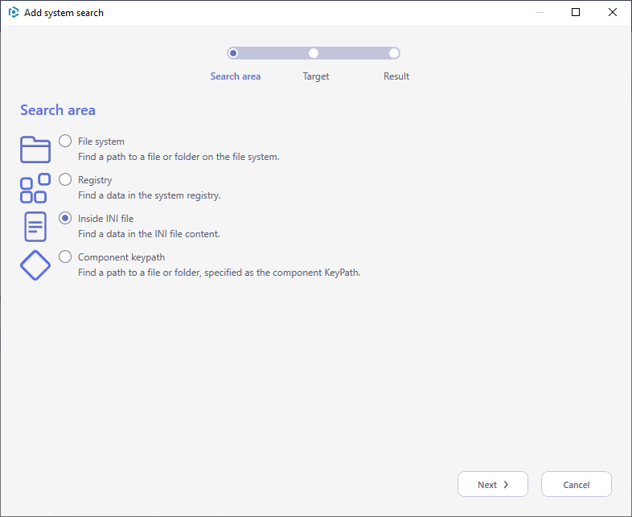This screenshot has width=632, height=517.
Task: Click 'Find a data in the system registry.' text
Action: tap(149, 195)
